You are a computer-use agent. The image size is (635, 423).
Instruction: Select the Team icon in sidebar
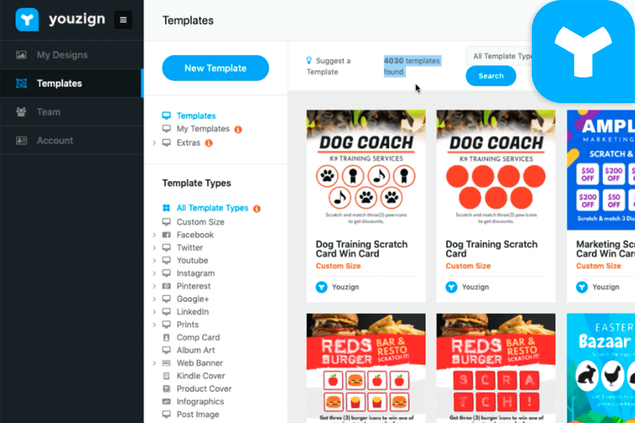[21, 112]
